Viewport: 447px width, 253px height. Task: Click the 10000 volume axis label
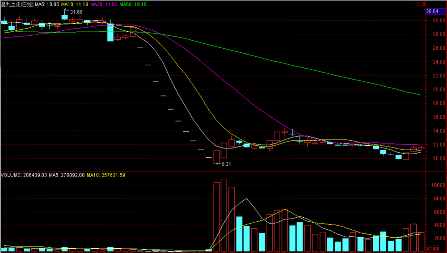point(439,186)
